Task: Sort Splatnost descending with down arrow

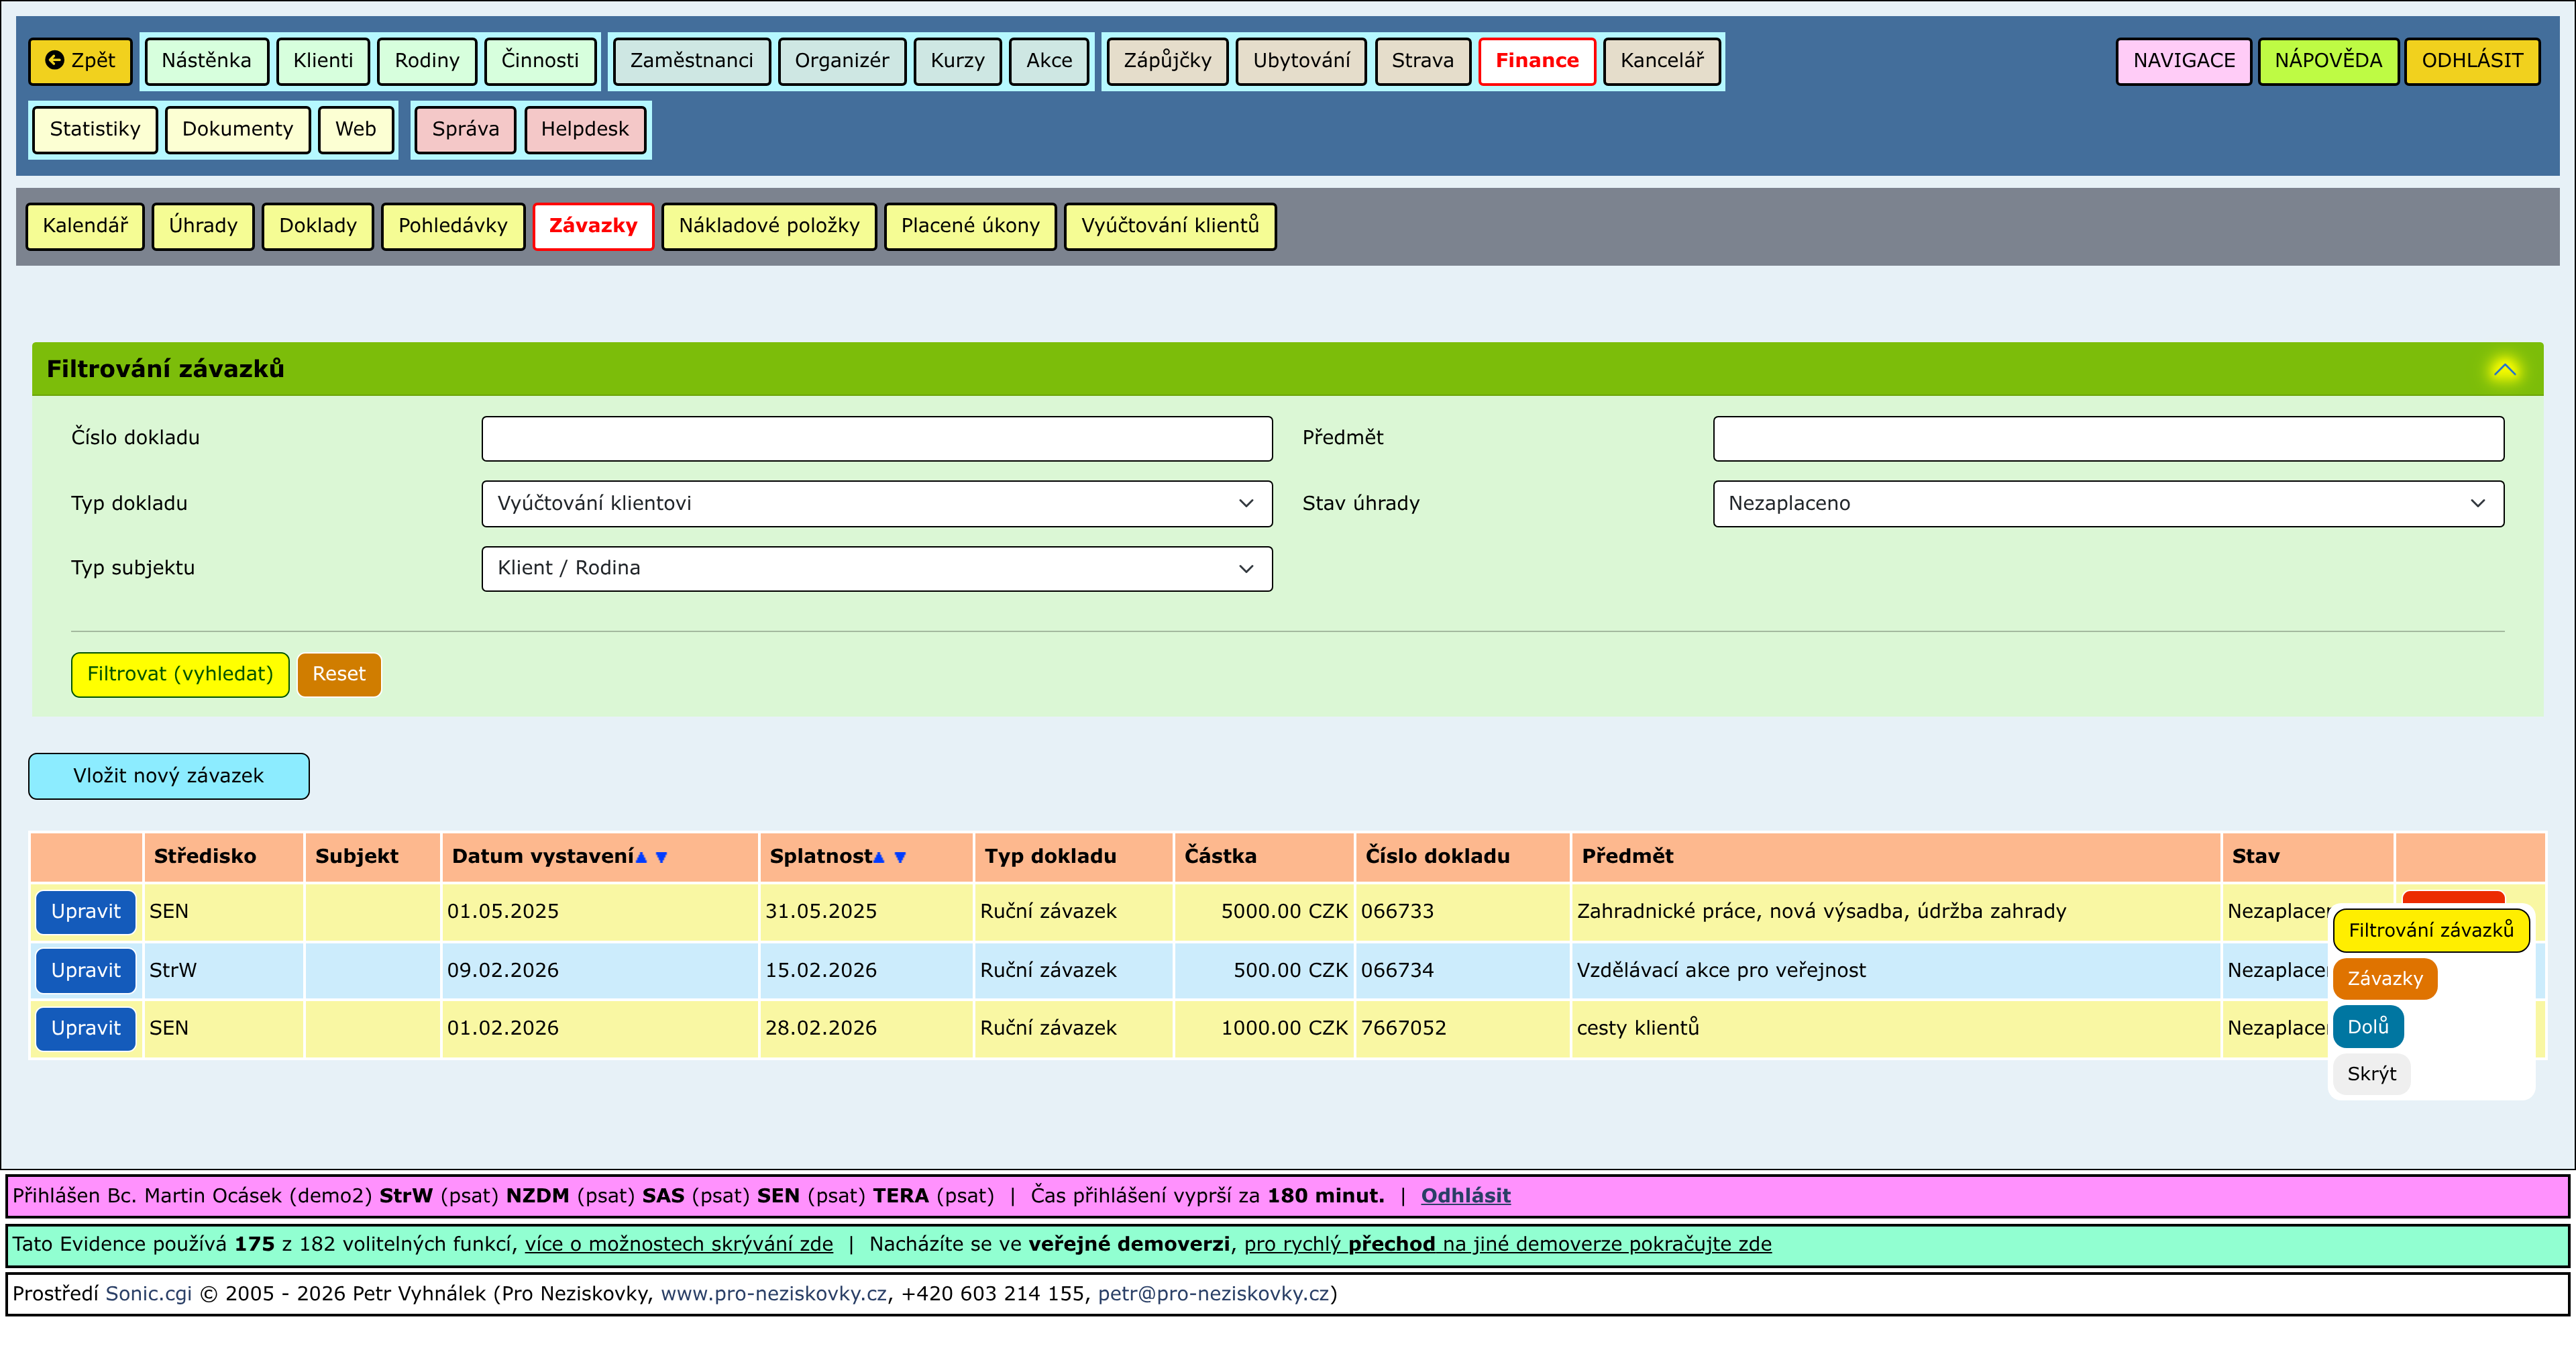Action: pyautogui.click(x=900, y=857)
